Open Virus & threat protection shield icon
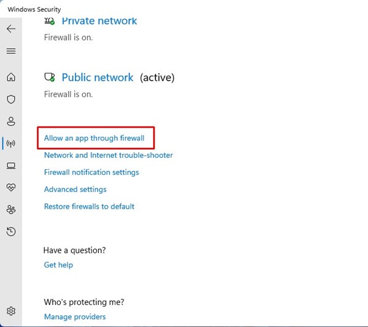368x327 pixels. click(11, 99)
